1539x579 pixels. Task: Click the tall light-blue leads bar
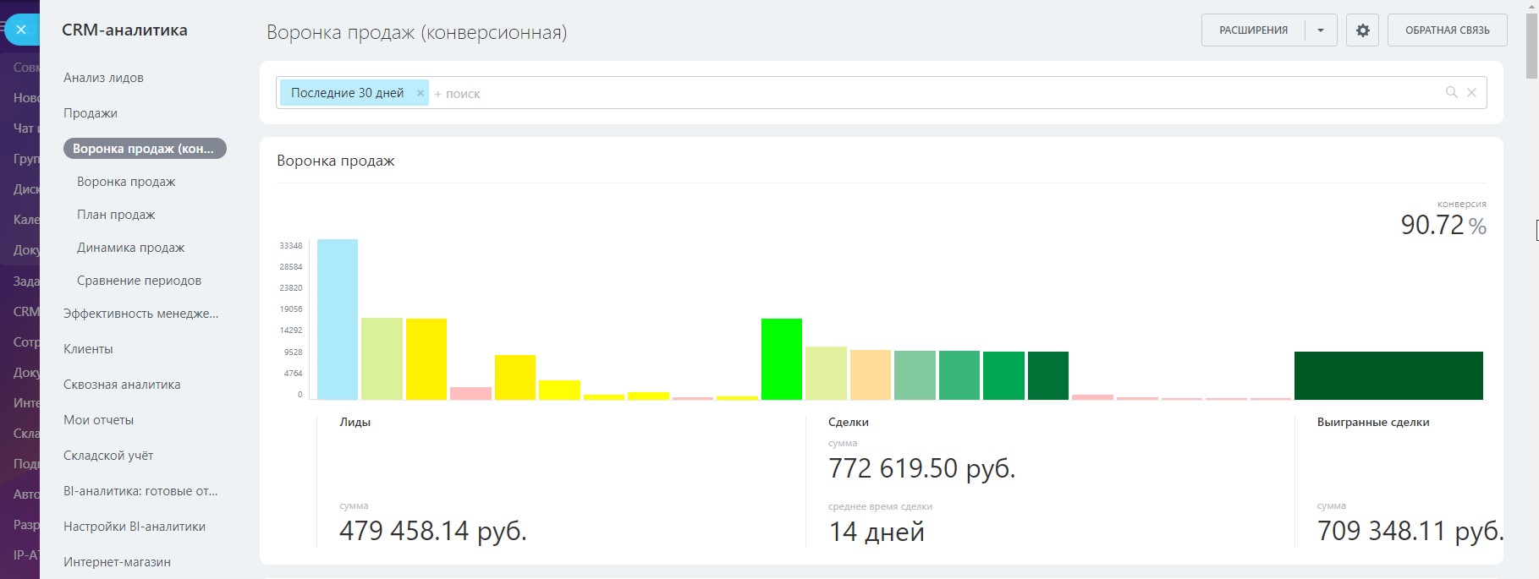[338, 320]
